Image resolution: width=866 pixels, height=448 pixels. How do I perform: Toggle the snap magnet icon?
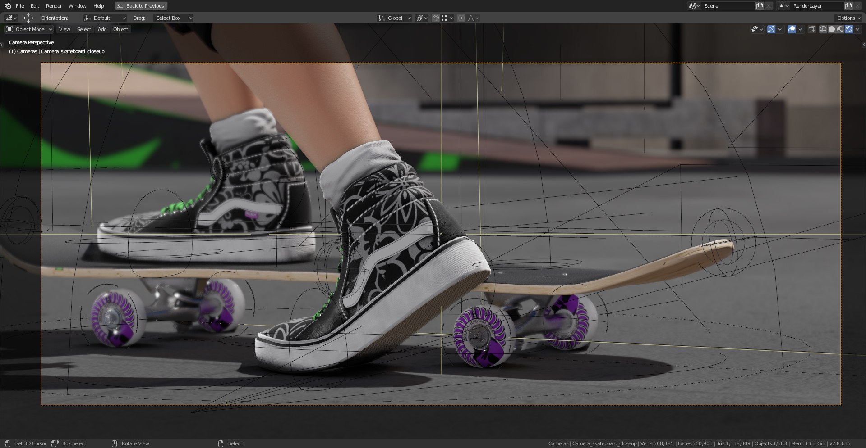coord(435,18)
